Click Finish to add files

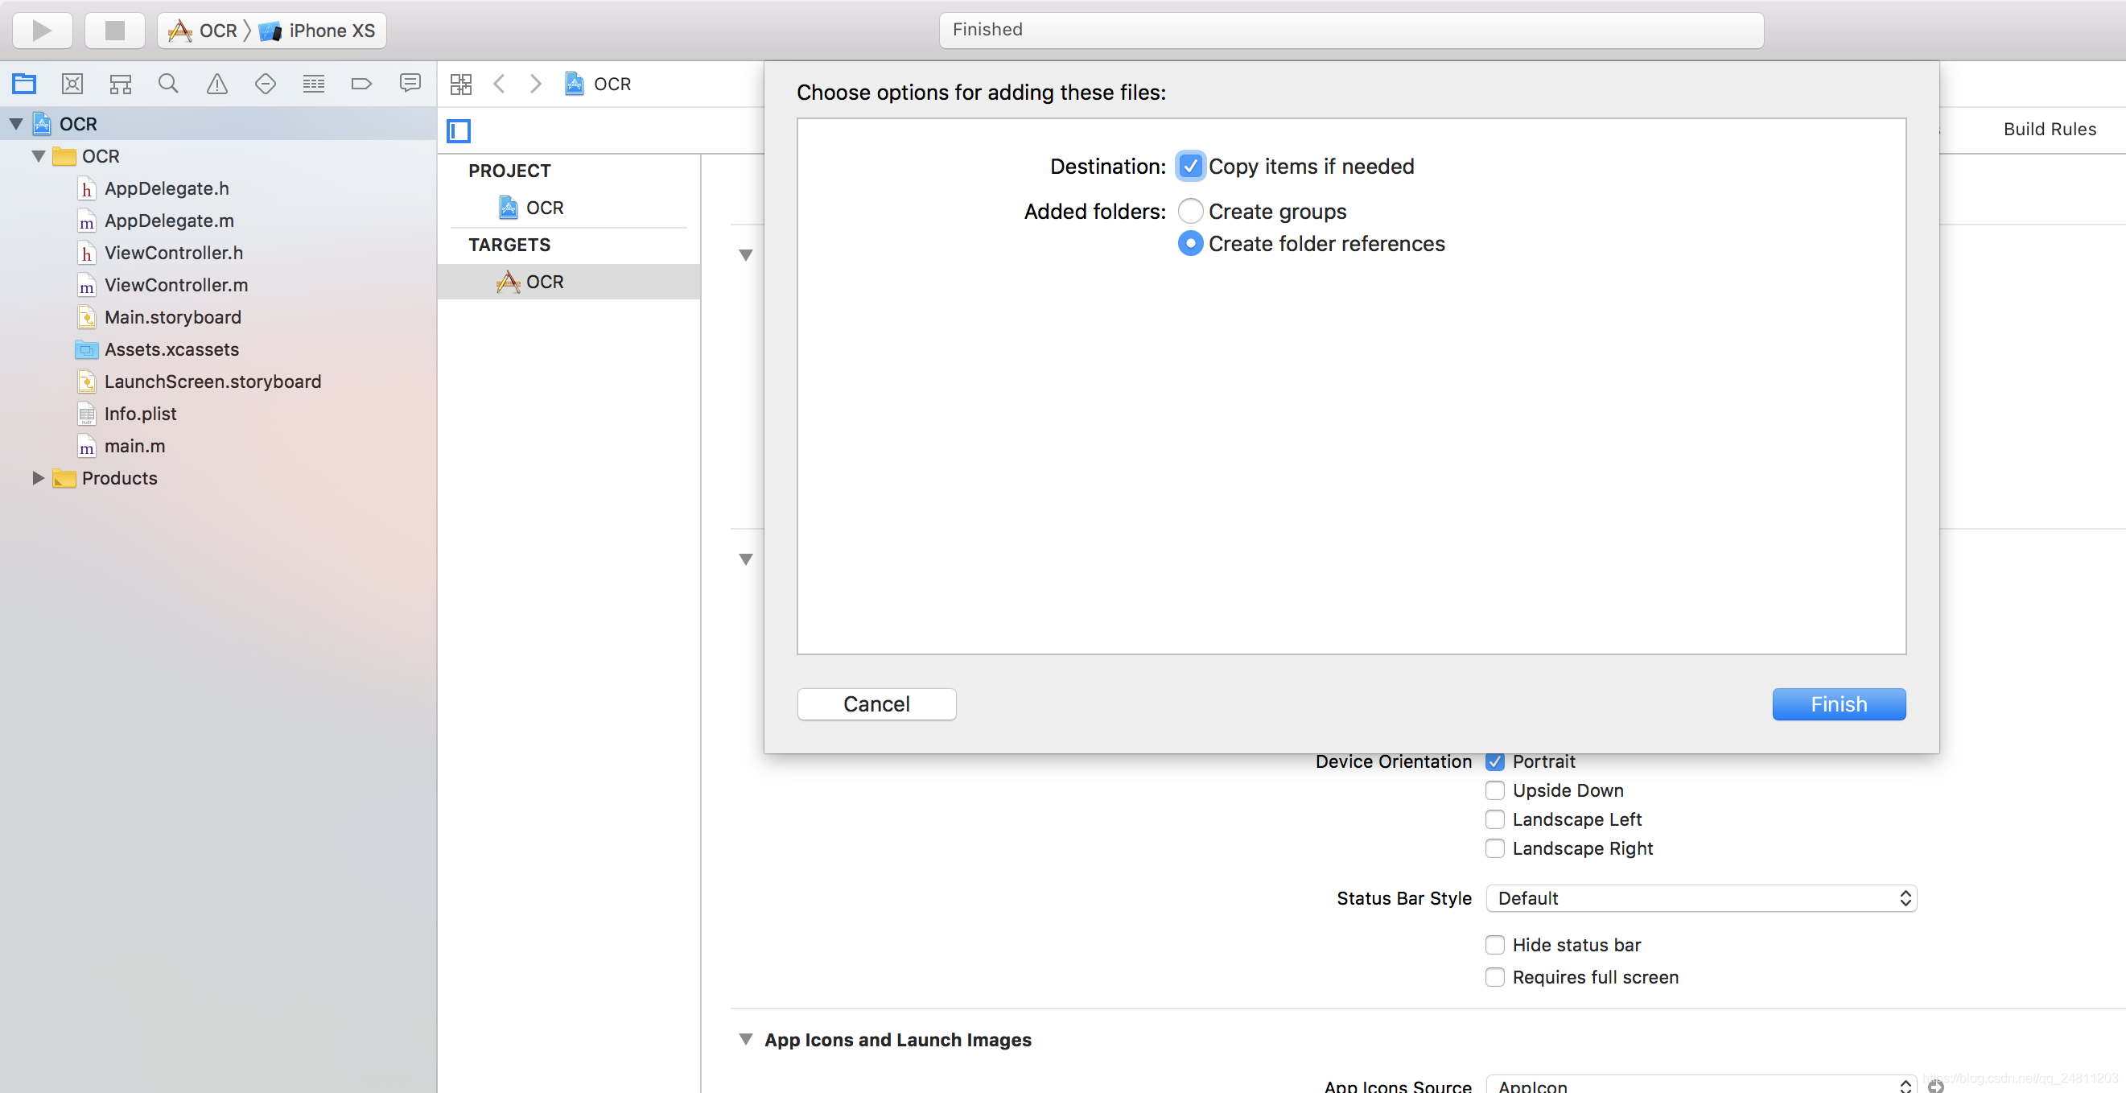coord(1838,704)
